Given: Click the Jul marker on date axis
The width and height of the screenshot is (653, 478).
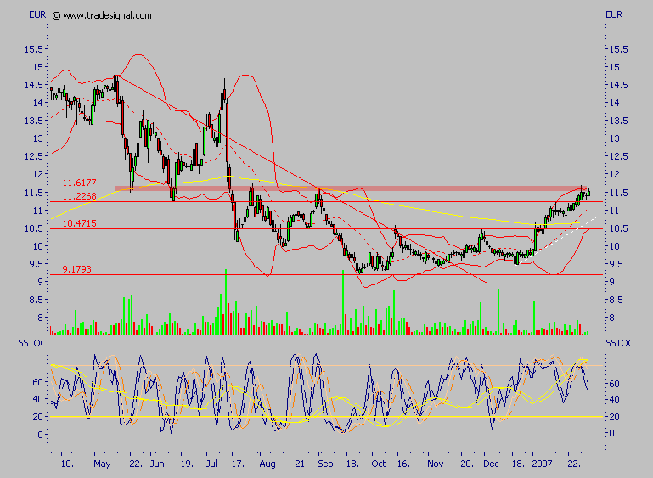Looking at the screenshot, I should tap(211, 465).
